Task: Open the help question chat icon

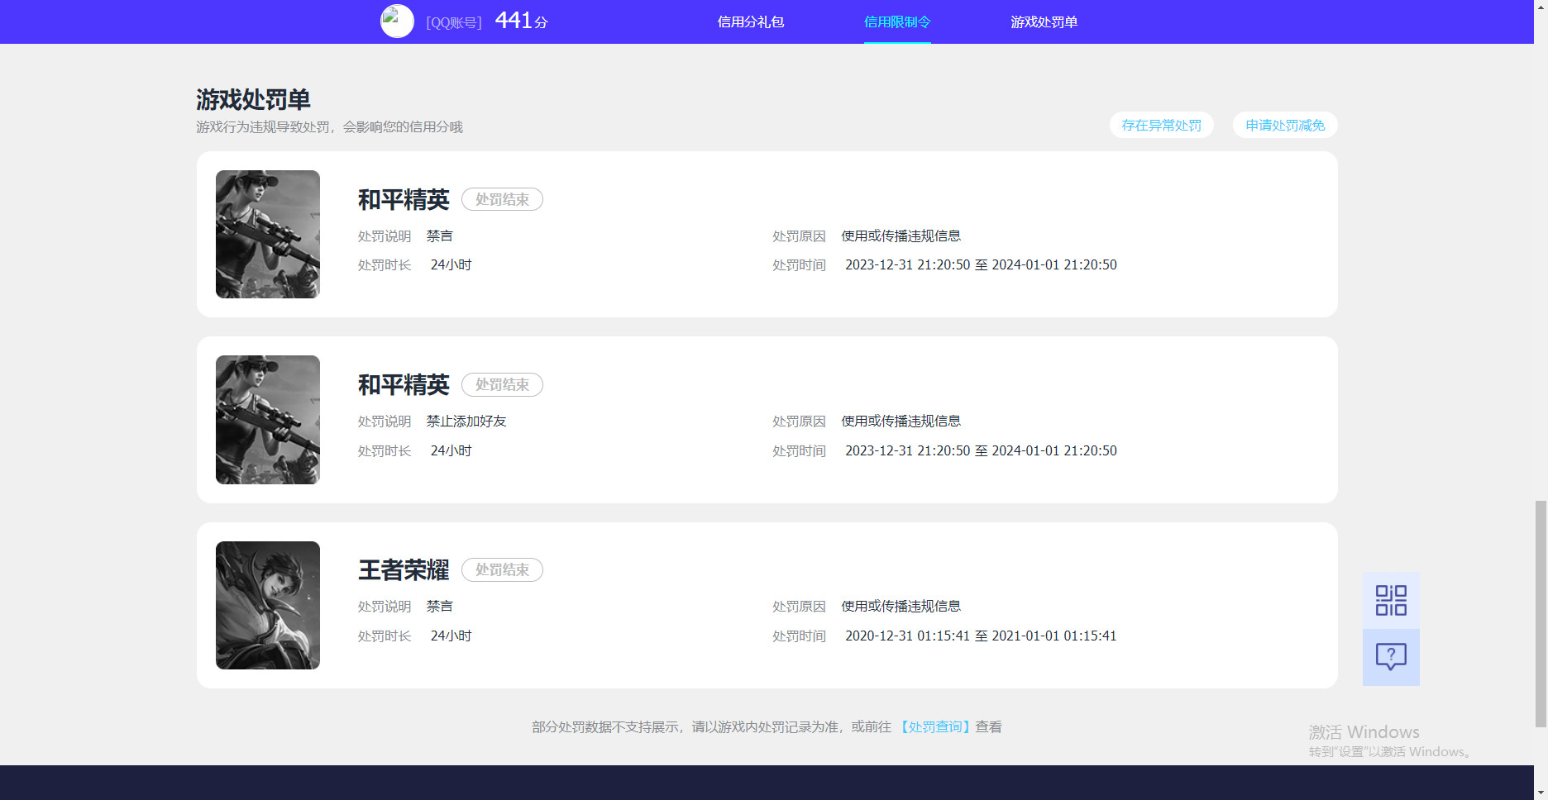Action: [x=1391, y=657]
